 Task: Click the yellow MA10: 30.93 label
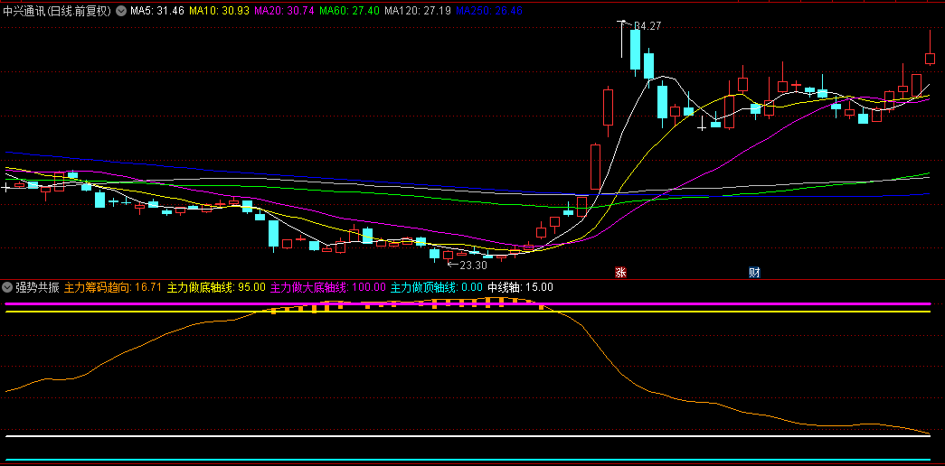[x=218, y=11]
